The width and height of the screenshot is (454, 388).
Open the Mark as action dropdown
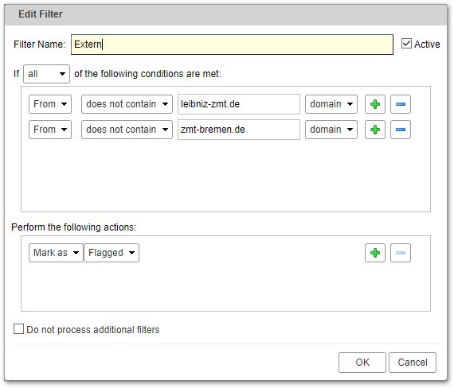point(56,253)
